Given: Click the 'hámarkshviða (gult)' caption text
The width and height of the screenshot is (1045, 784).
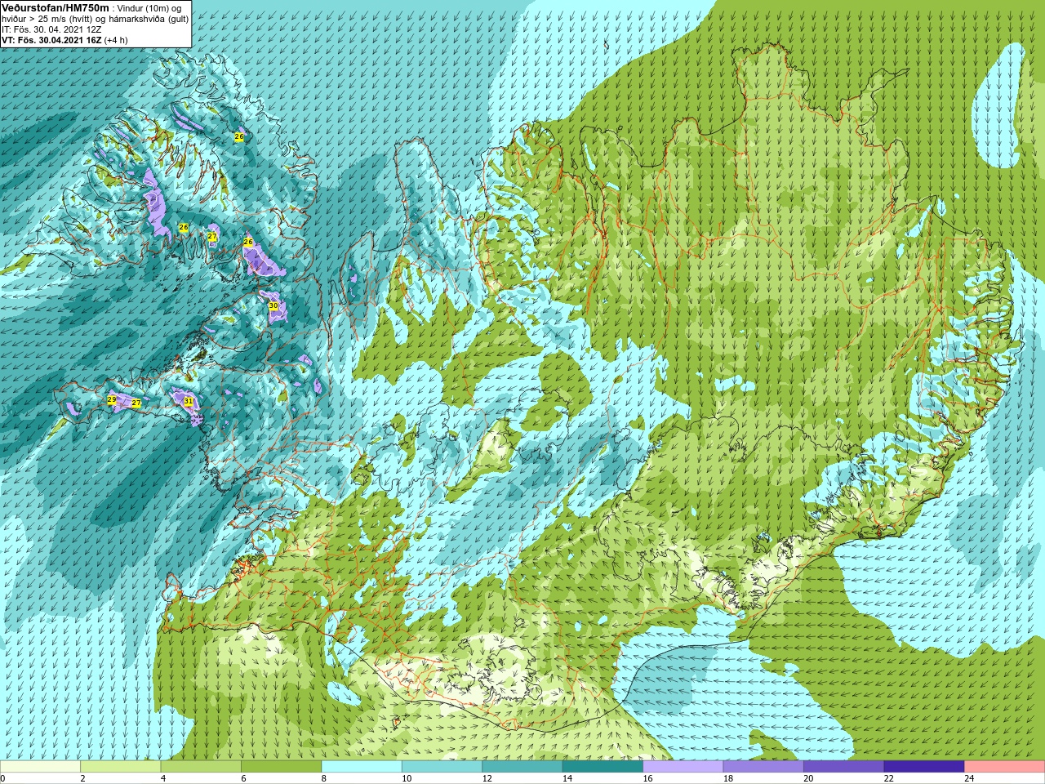Looking at the screenshot, I should coord(150,19).
